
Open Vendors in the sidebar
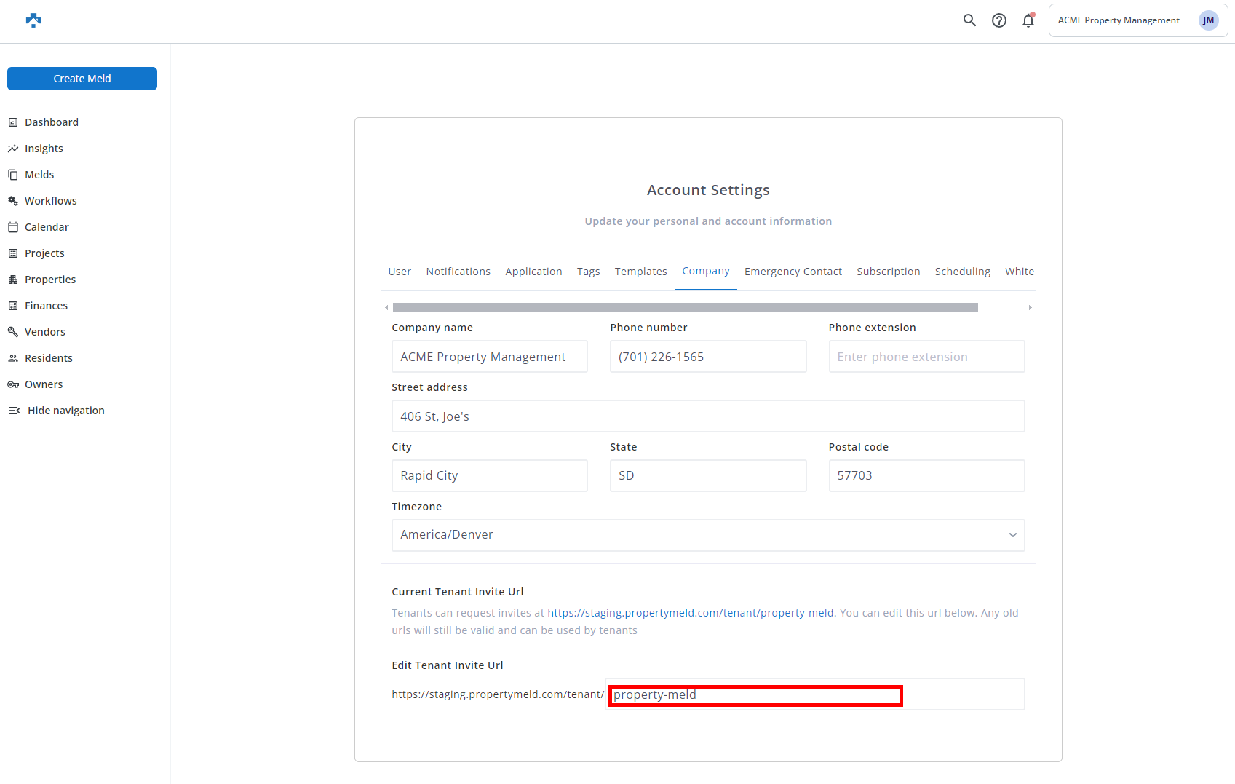(x=44, y=332)
